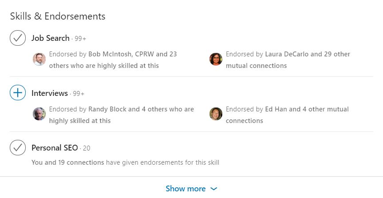Screen dimensions: 383x198
Task: Open the Personal SEO skill title
Action: tap(55, 148)
